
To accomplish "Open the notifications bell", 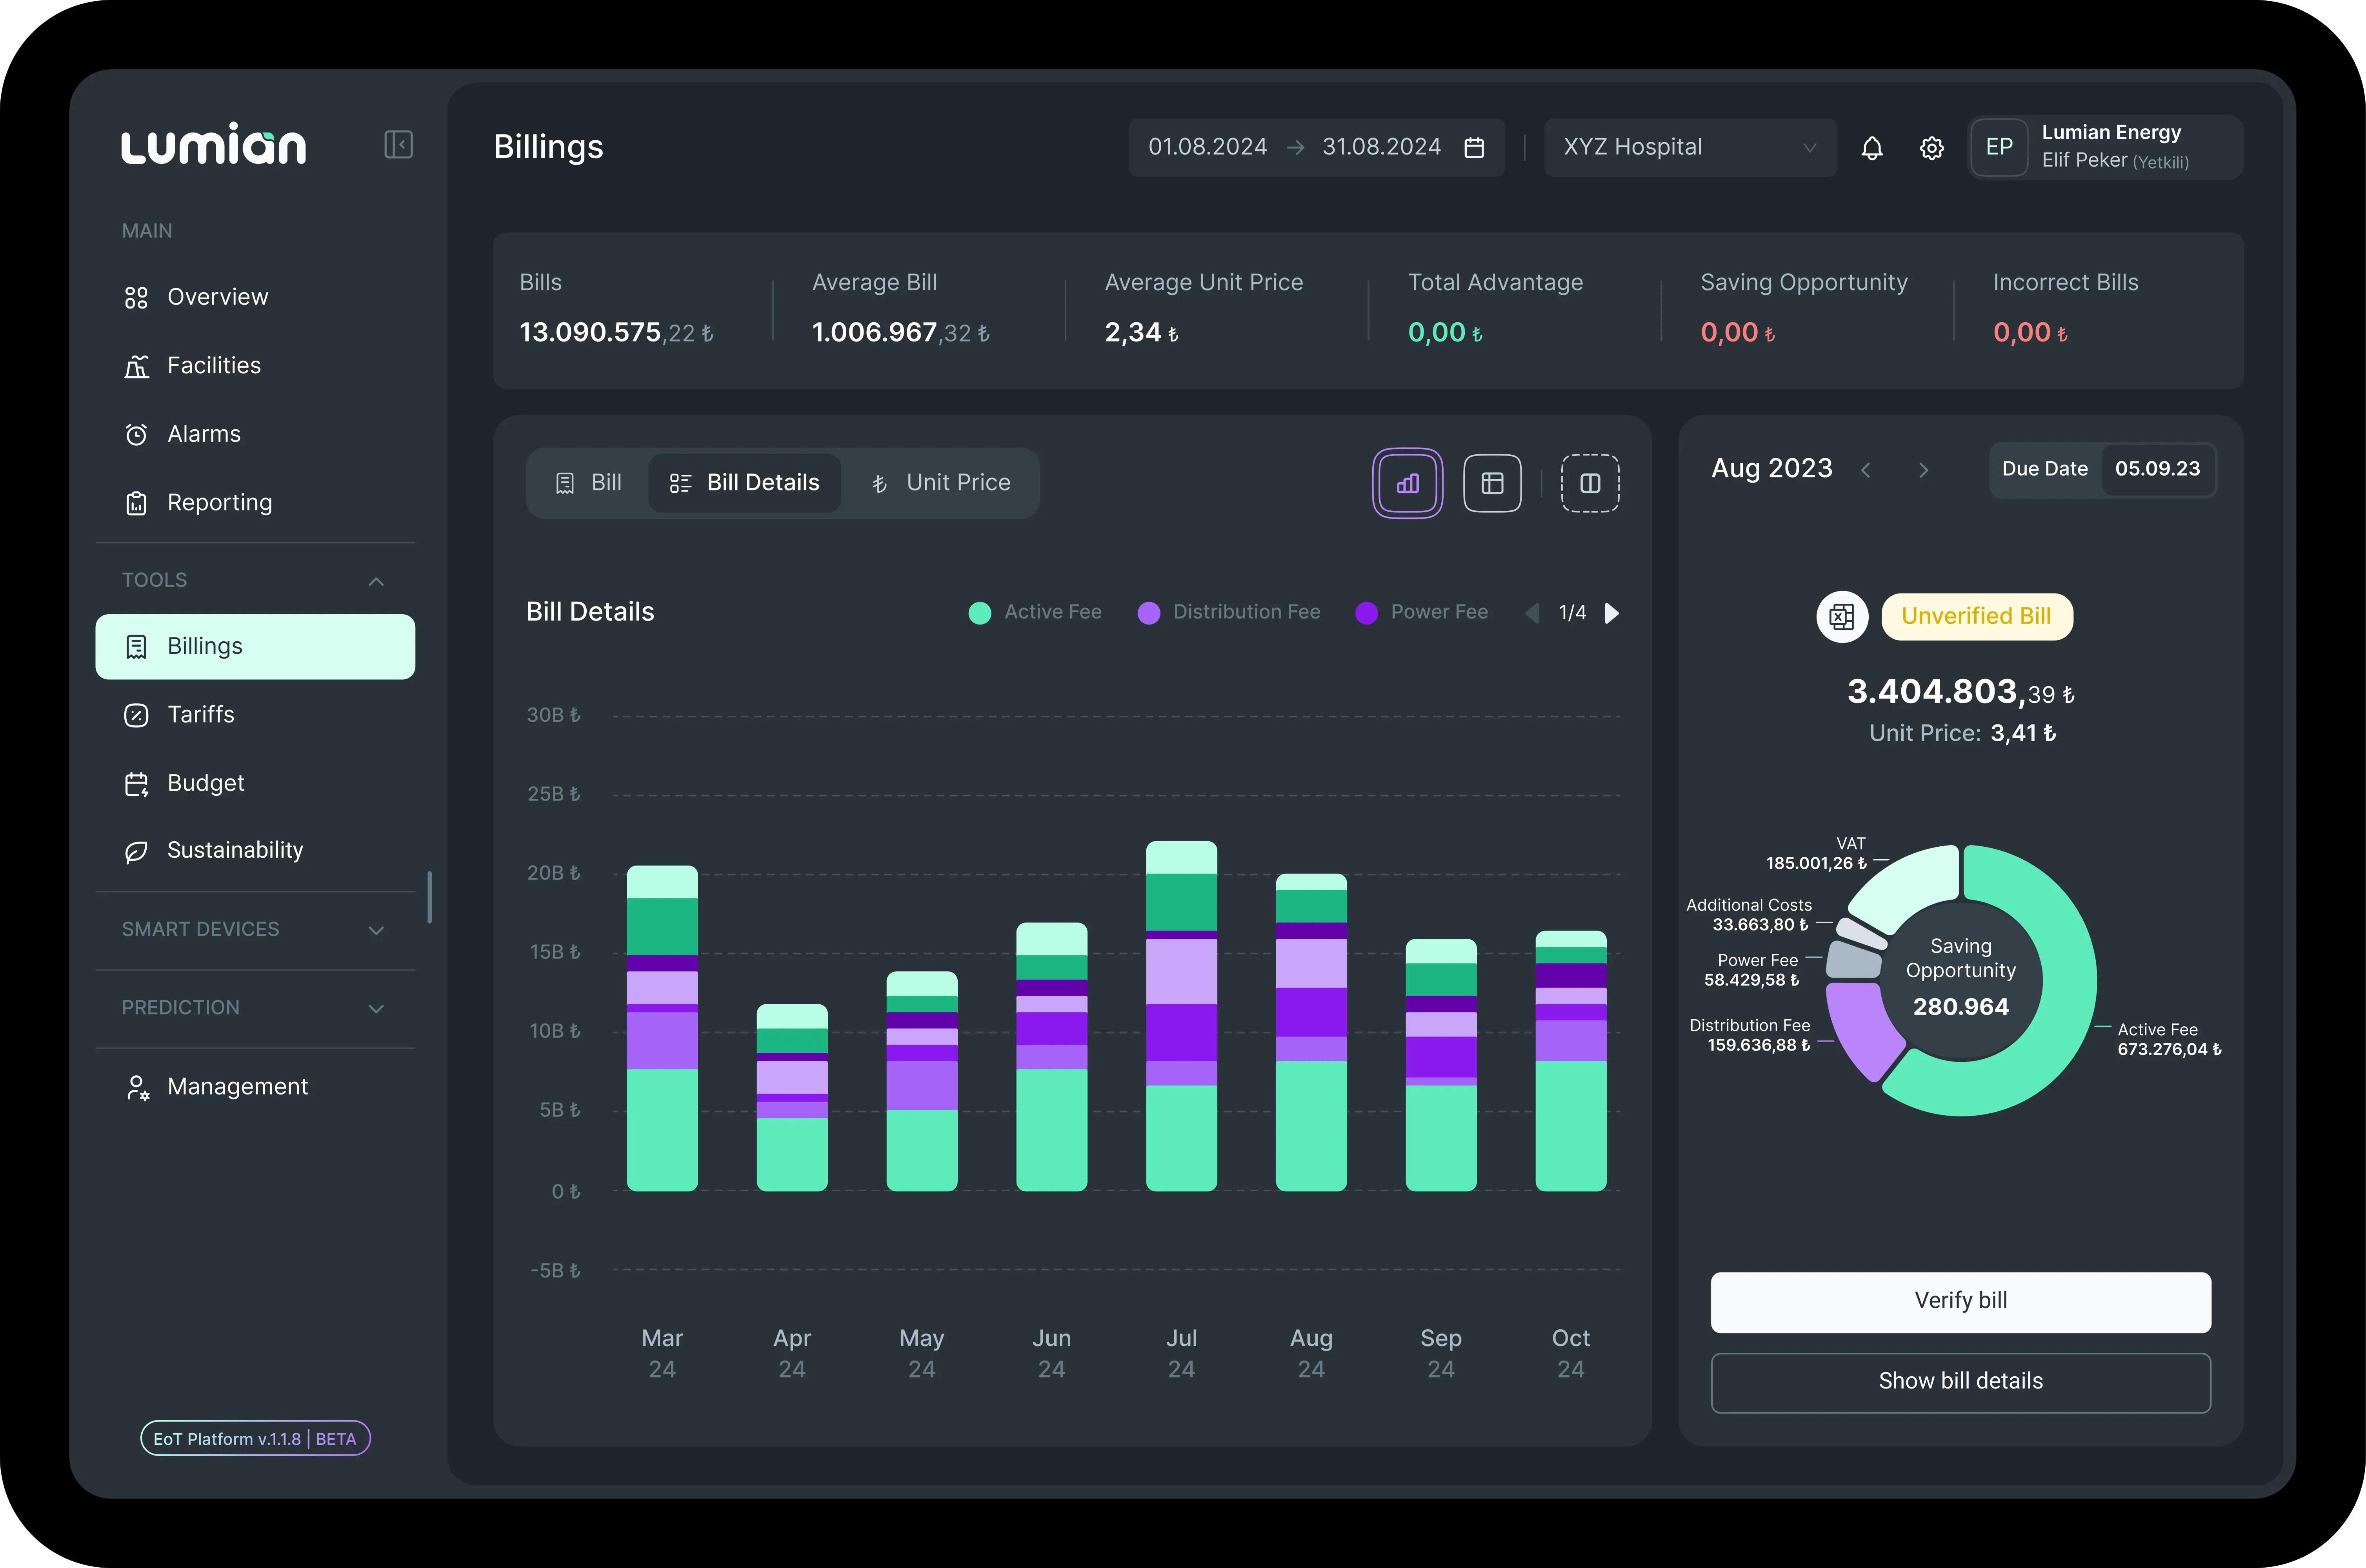I will (x=1872, y=148).
